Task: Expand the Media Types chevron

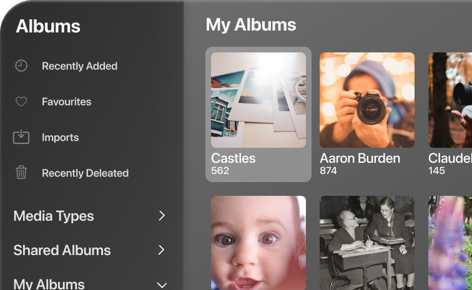Action: coord(162,216)
